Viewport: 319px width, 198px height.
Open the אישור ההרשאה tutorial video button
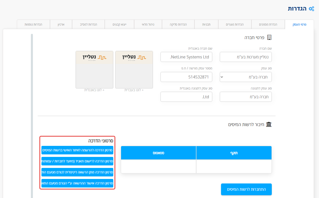pos(77,183)
